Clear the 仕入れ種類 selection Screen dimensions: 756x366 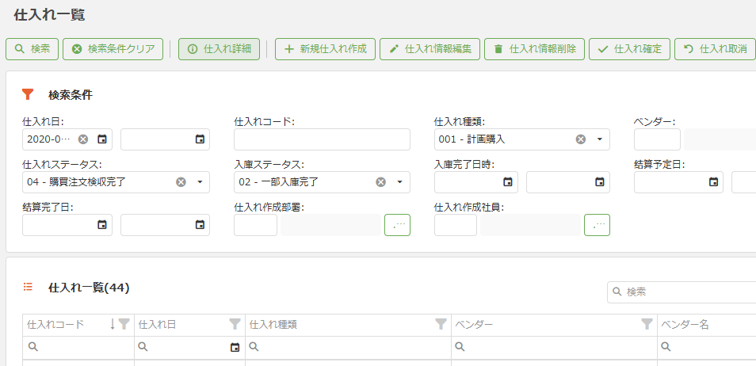[580, 139]
